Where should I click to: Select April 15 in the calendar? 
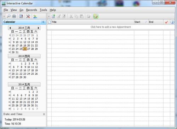coord(21,70)
